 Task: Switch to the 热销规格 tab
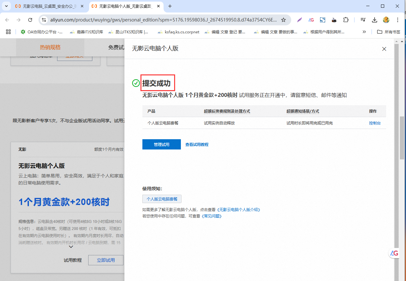tap(50, 47)
